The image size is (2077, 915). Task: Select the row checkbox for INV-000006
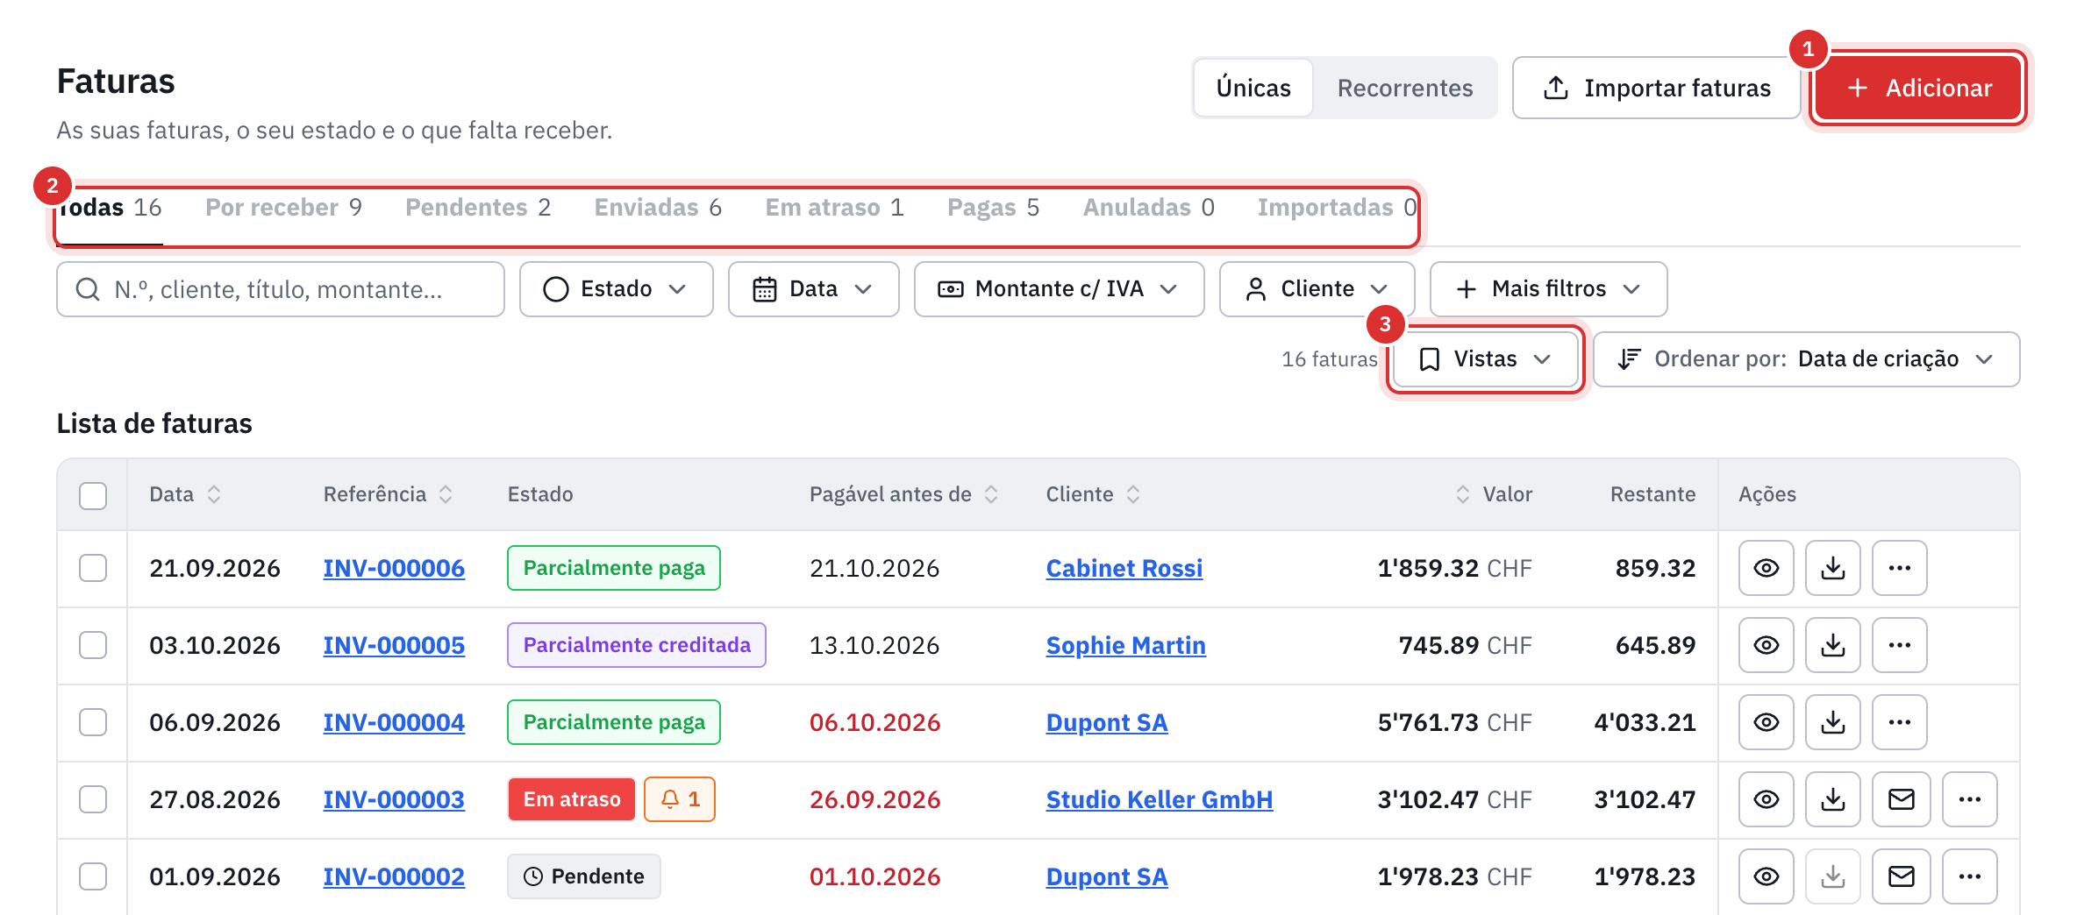click(x=93, y=568)
